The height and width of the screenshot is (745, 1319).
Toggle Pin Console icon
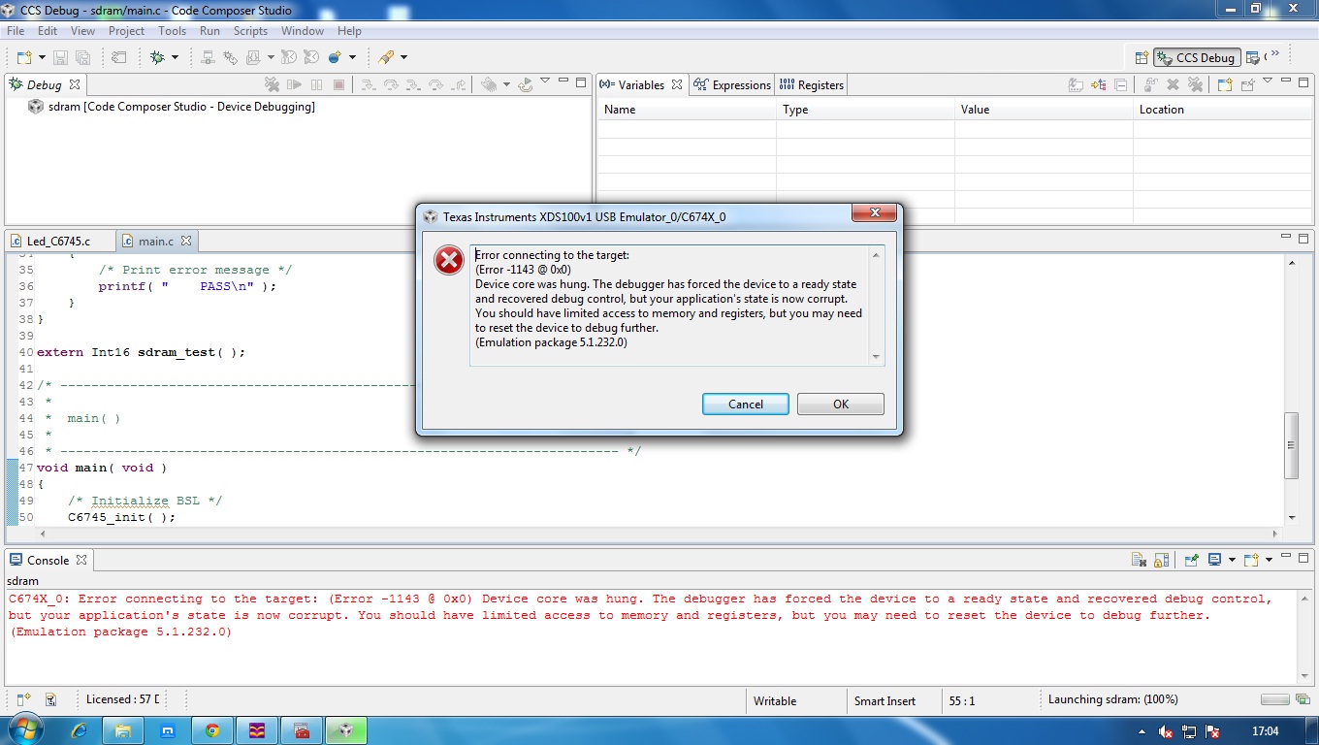tap(1191, 560)
